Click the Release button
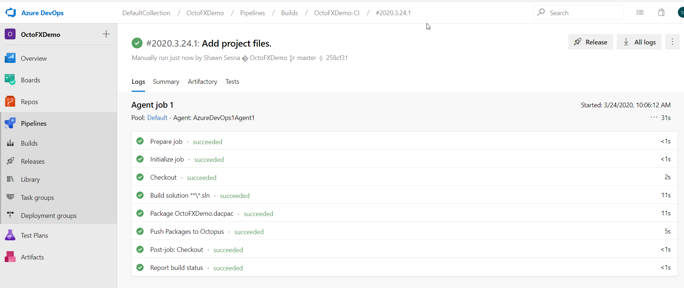 pyautogui.click(x=590, y=42)
